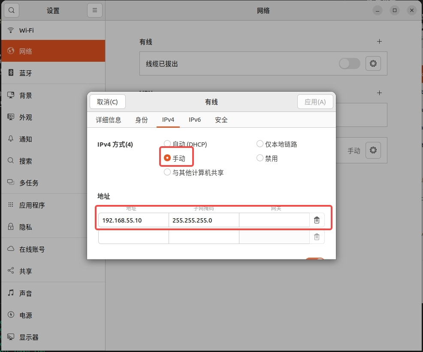Open the settings hamburger menu
423x352 pixels.
click(x=95, y=10)
